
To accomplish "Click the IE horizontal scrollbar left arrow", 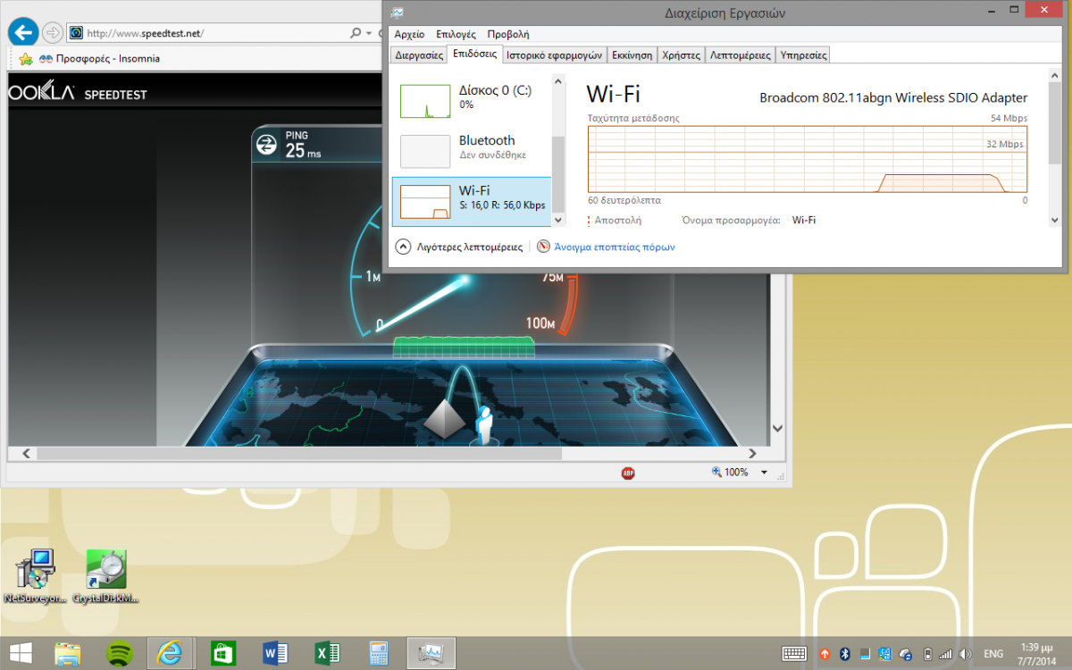I will tap(27, 454).
